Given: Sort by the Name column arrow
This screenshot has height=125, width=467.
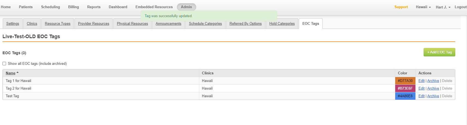Looking at the screenshot, I should [17, 73].
